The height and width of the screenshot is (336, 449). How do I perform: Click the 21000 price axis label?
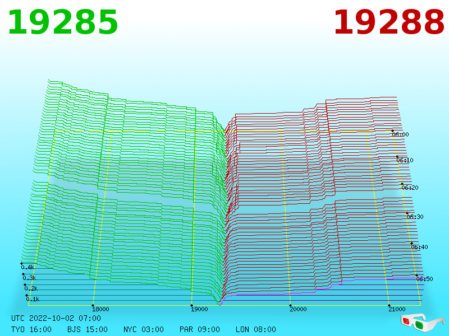397,309
